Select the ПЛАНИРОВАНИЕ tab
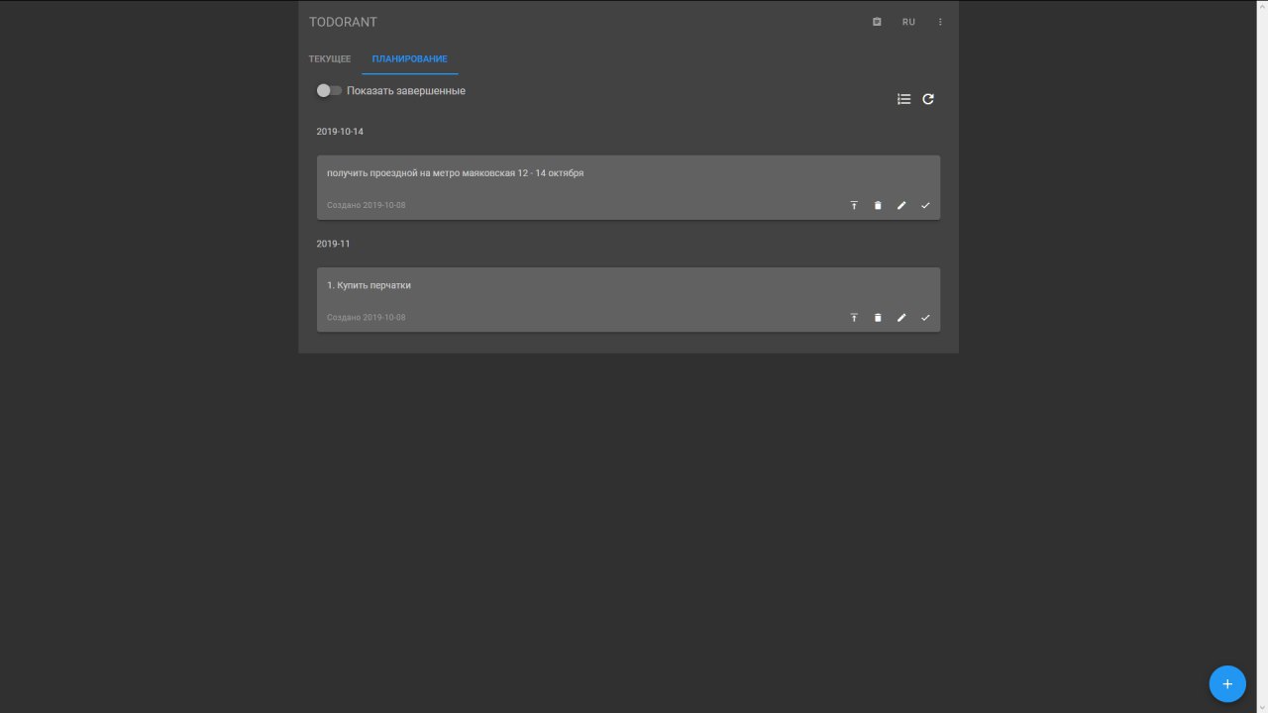Screen dimensions: 1268x713 click(x=409, y=58)
